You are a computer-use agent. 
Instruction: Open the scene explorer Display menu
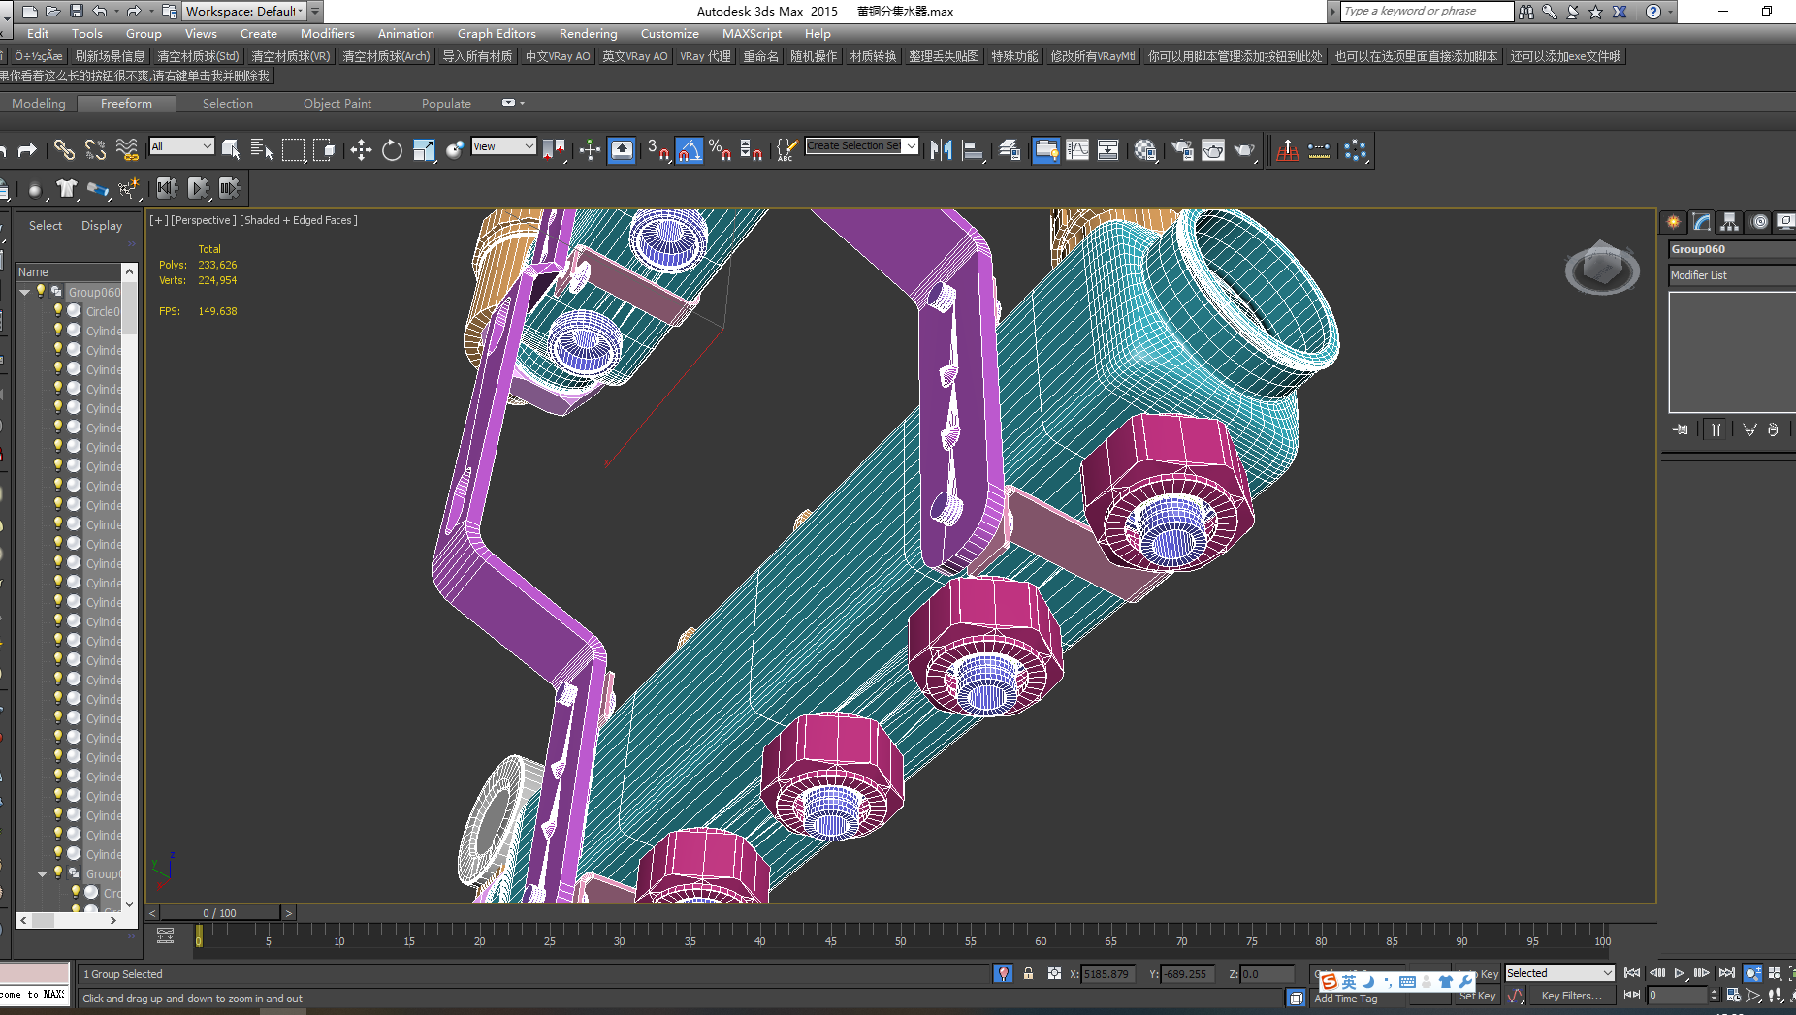coord(102,225)
